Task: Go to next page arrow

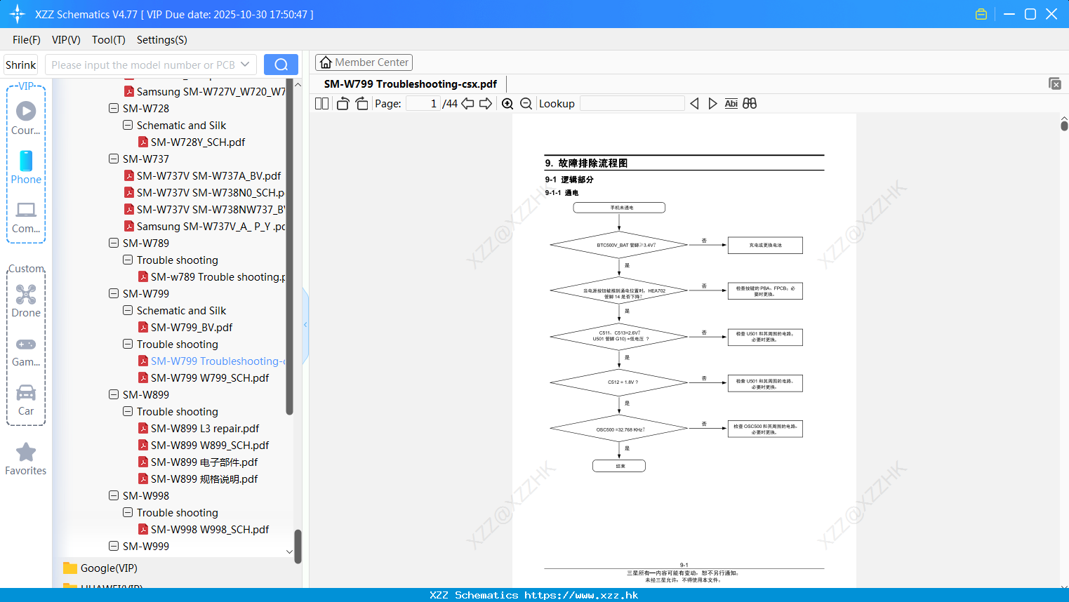Action: [x=486, y=103]
